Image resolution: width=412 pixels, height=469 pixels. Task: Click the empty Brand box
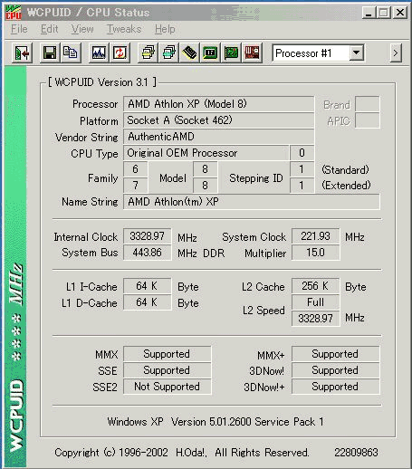(x=368, y=104)
